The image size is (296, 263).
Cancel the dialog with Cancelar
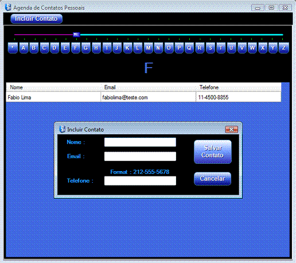pos(212,179)
